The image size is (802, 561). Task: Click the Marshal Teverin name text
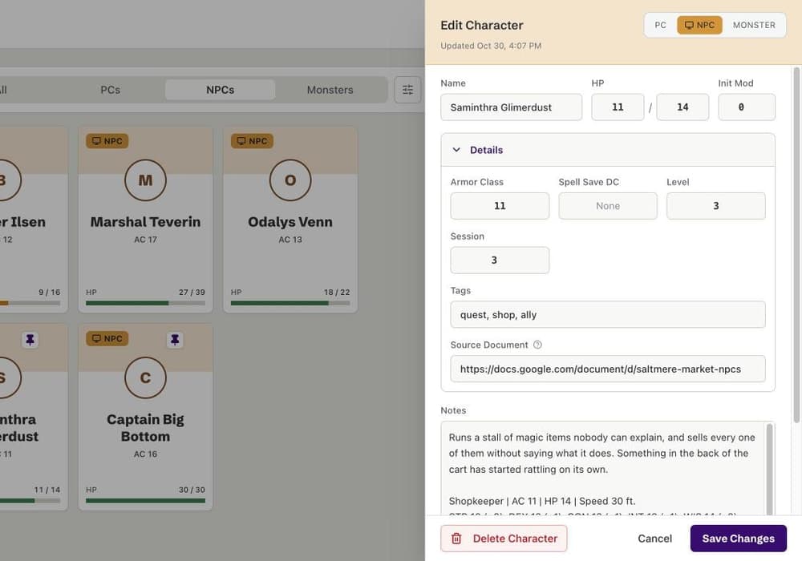(x=146, y=222)
